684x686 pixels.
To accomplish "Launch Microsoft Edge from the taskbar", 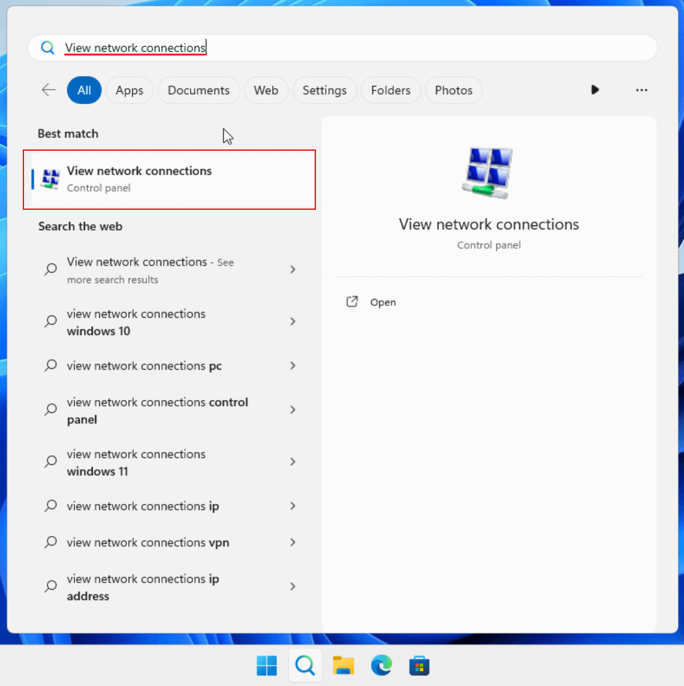I will [382, 666].
